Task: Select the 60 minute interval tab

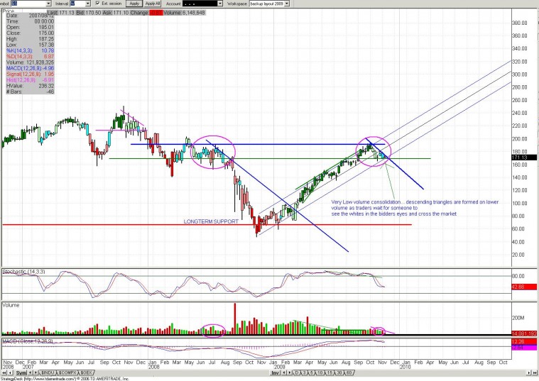Action: coord(349,372)
